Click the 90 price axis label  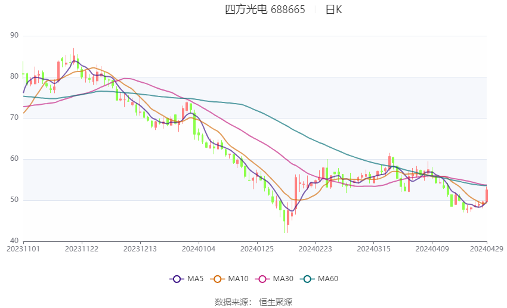[x=14, y=36]
